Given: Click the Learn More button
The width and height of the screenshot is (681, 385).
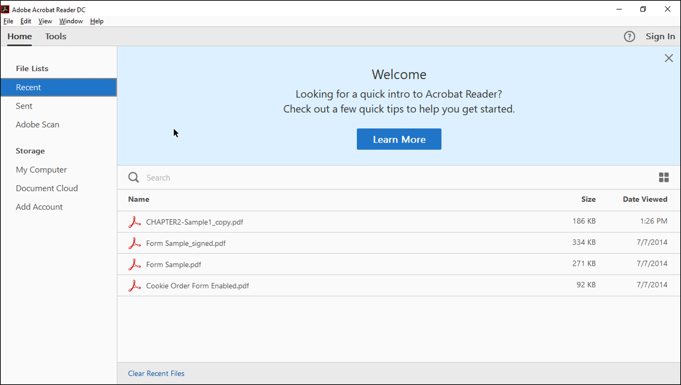Looking at the screenshot, I should (399, 139).
